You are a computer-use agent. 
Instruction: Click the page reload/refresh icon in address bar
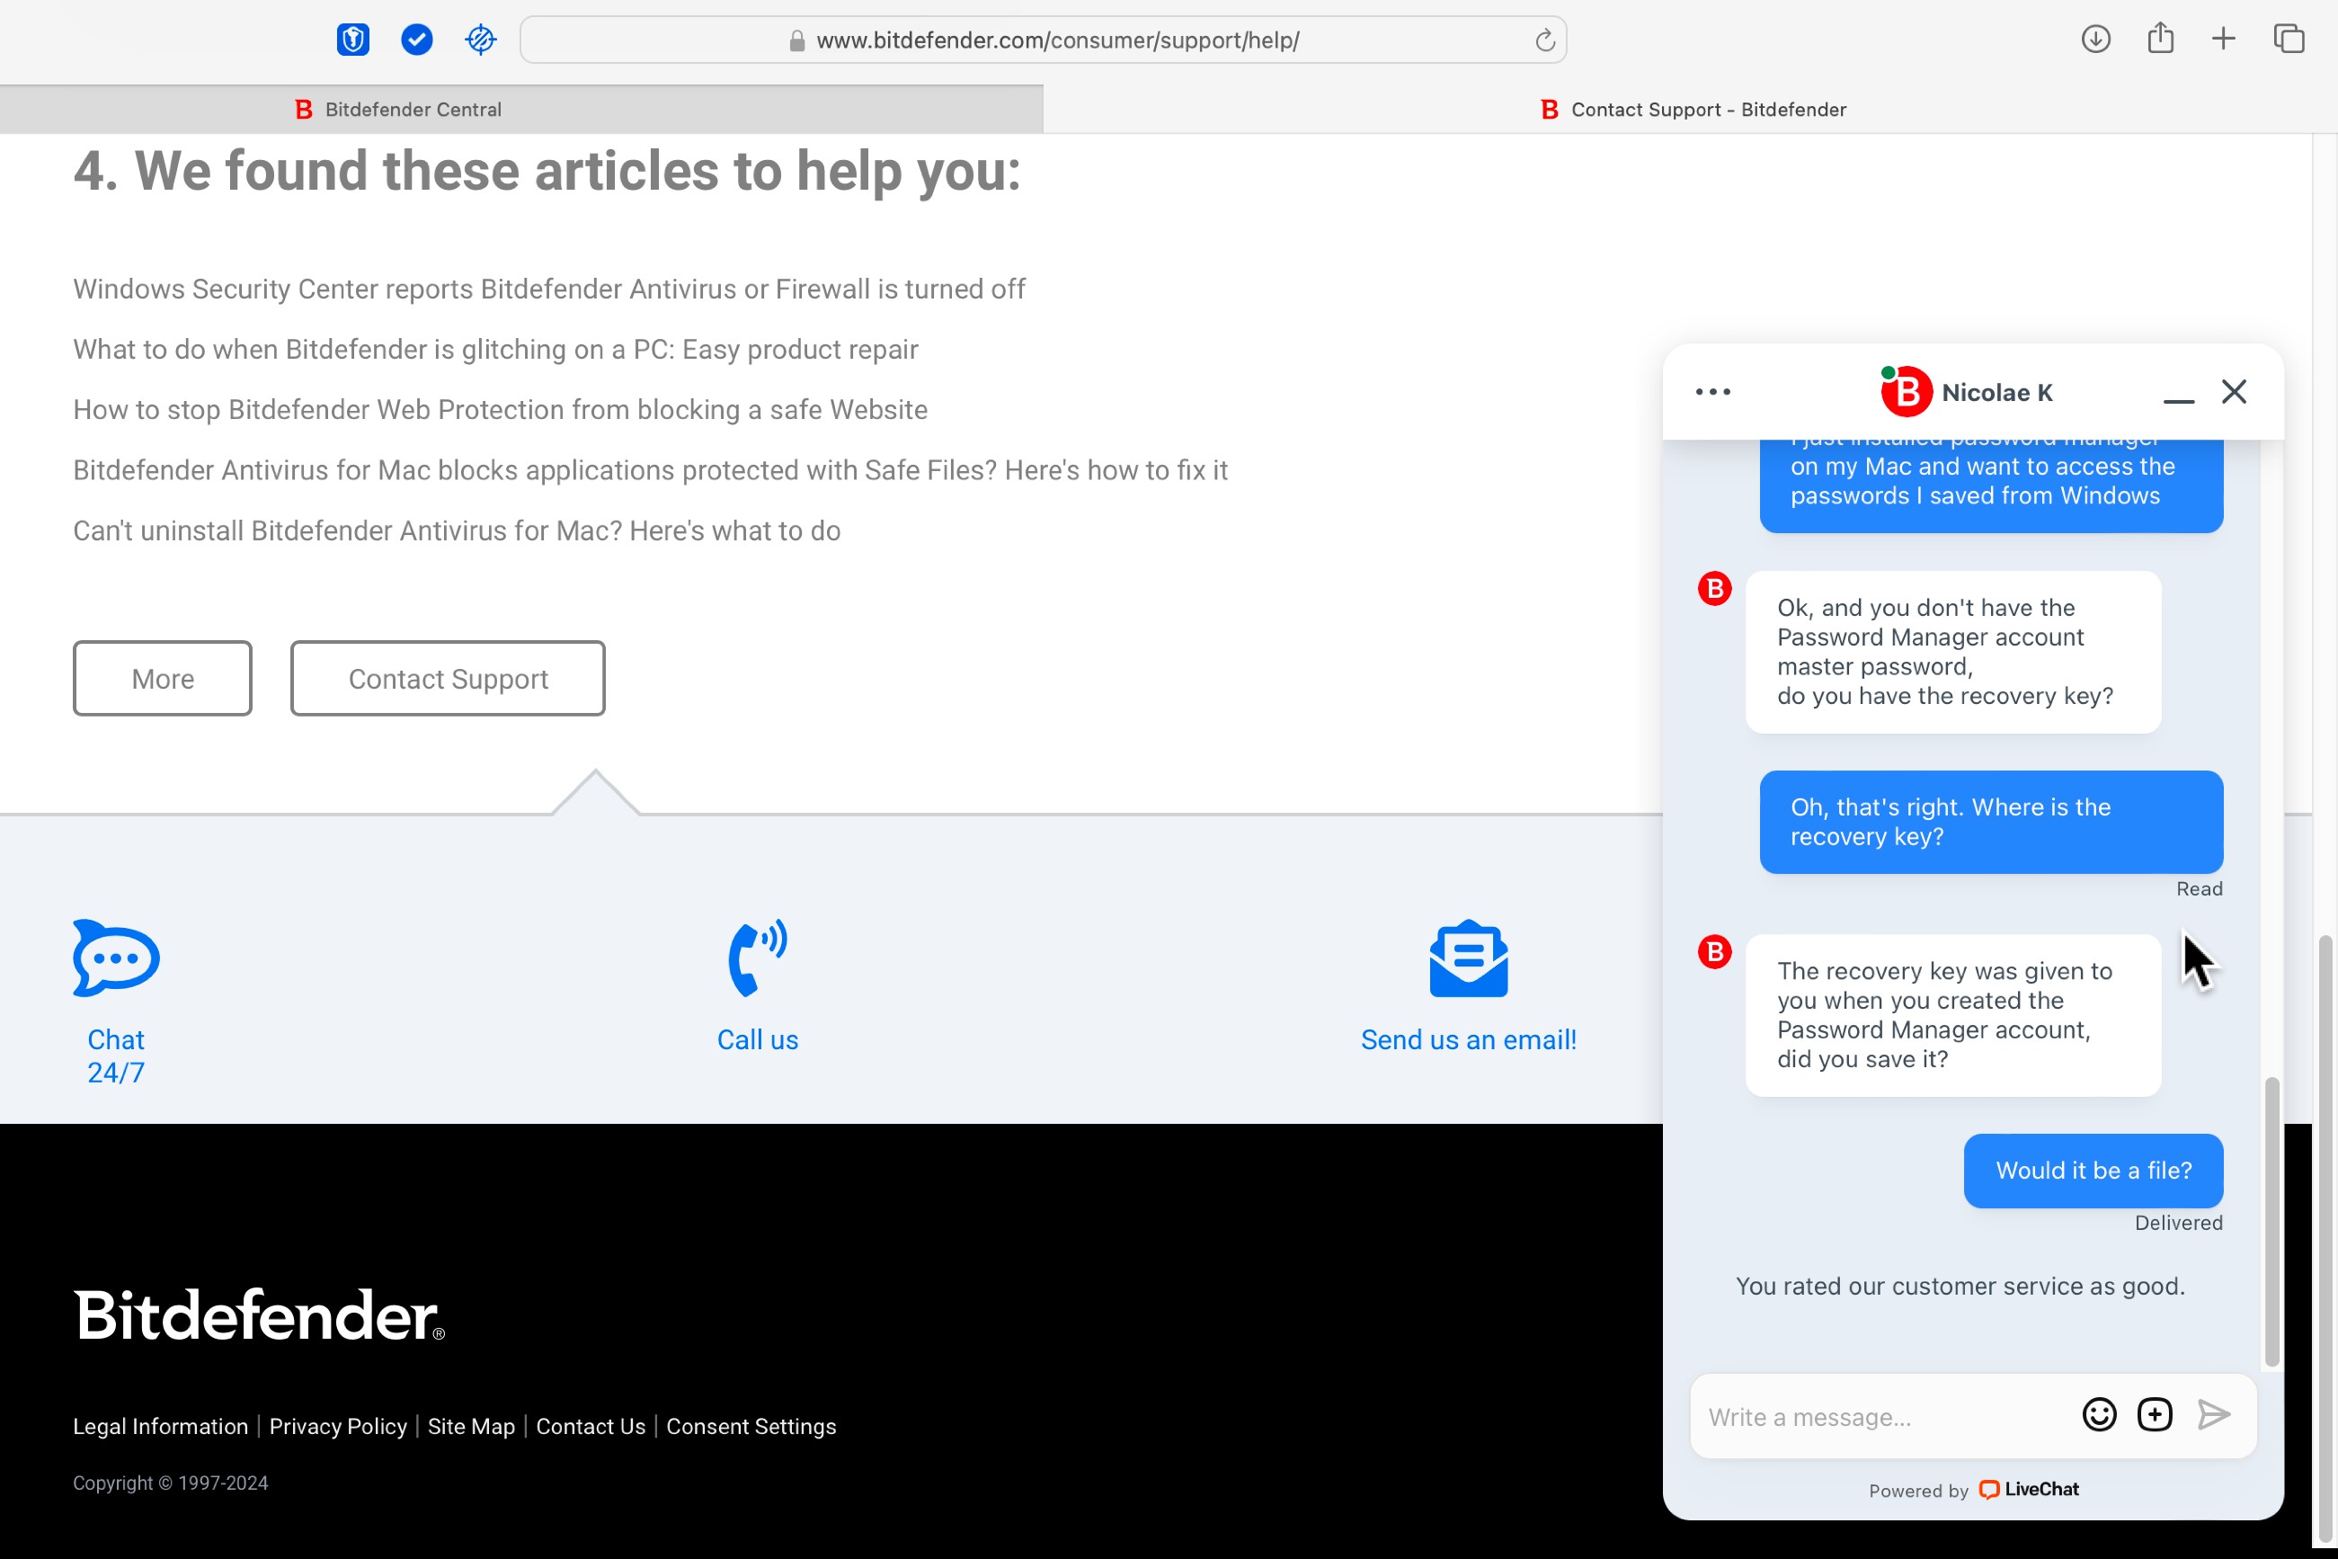coord(1542,40)
